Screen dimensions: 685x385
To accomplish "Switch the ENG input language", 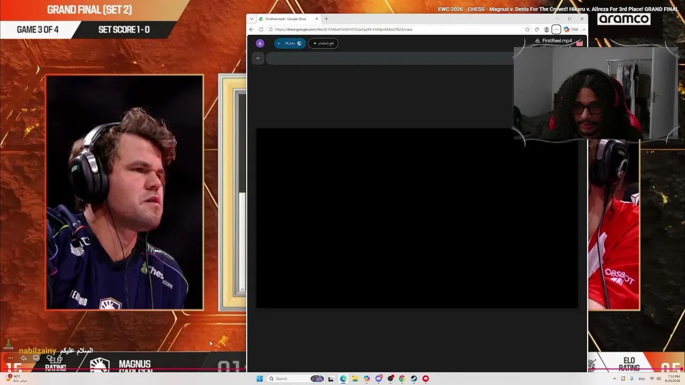I will pos(642,379).
